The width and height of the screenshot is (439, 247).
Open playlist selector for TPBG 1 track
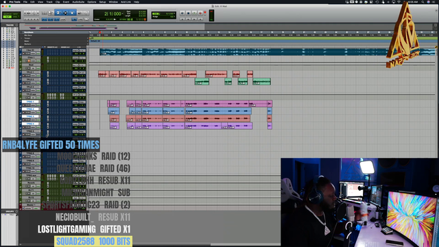click(40, 102)
